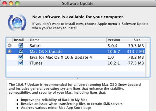Click the 39.3 MB size cell
The image size is (156, 111).
click(x=136, y=46)
